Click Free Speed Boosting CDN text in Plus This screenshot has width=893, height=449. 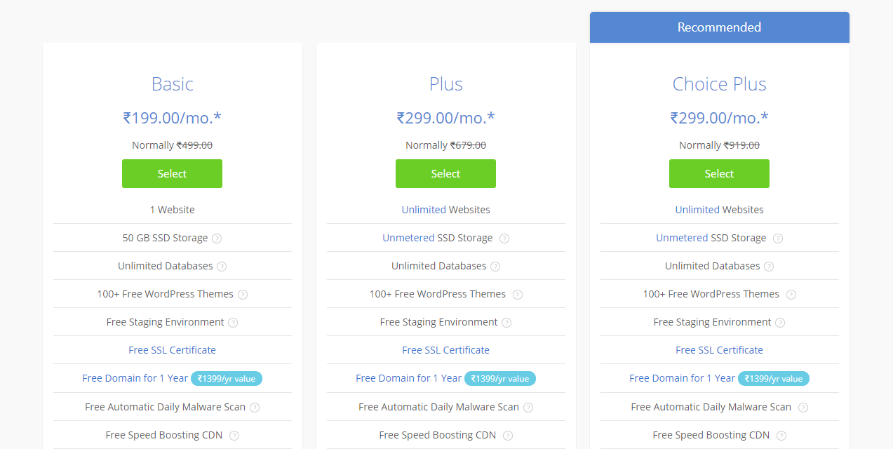pos(438,435)
